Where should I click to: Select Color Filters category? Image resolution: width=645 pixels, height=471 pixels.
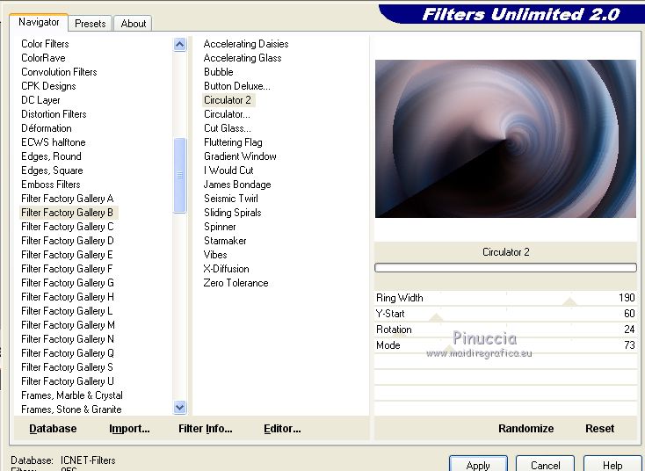point(45,44)
